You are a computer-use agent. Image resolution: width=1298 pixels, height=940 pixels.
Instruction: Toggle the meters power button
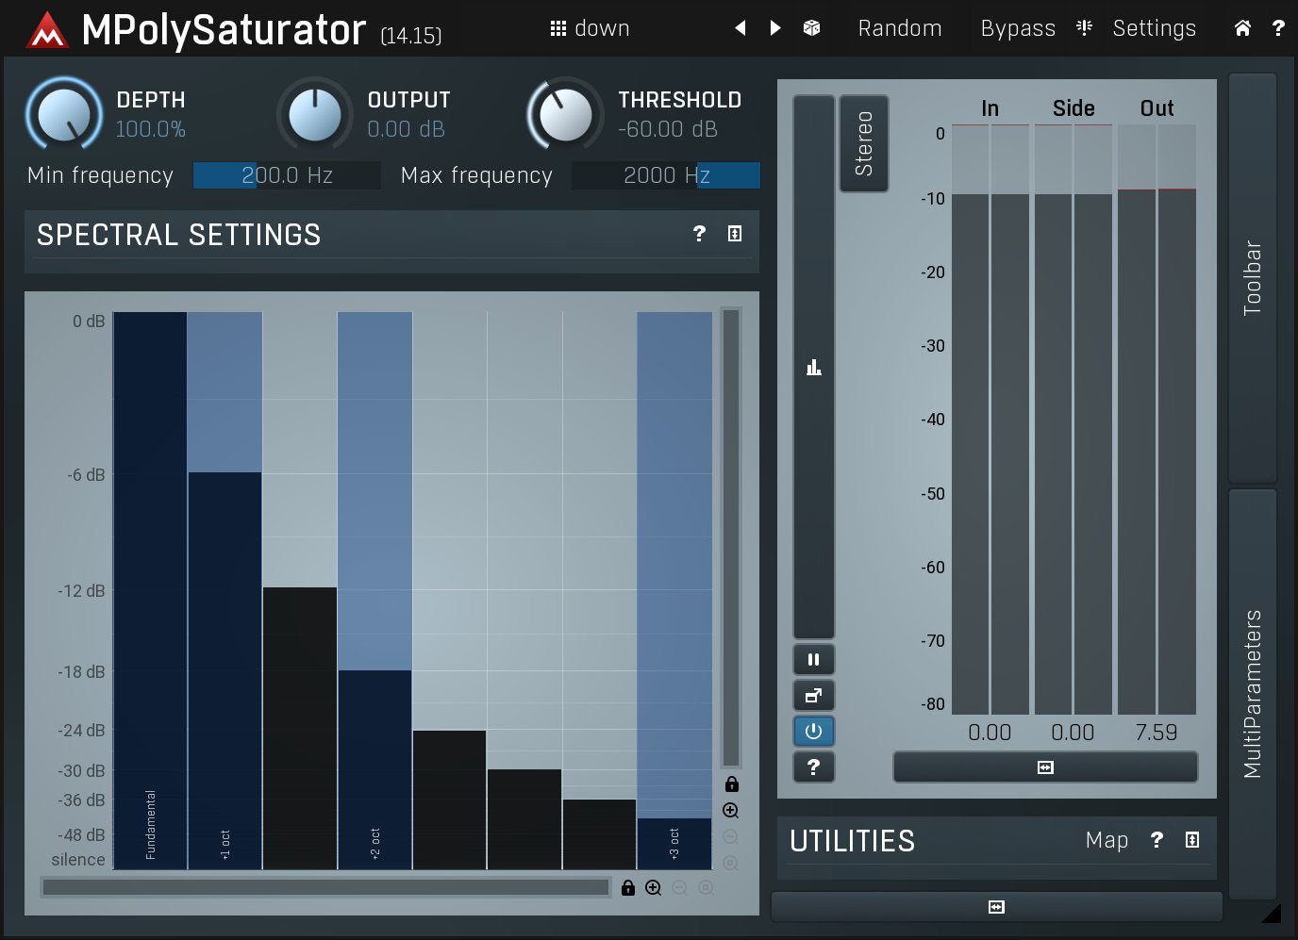813,732
